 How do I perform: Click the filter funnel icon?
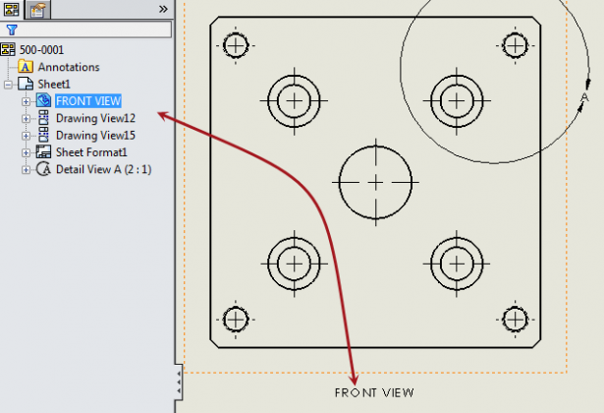[12, 29]
